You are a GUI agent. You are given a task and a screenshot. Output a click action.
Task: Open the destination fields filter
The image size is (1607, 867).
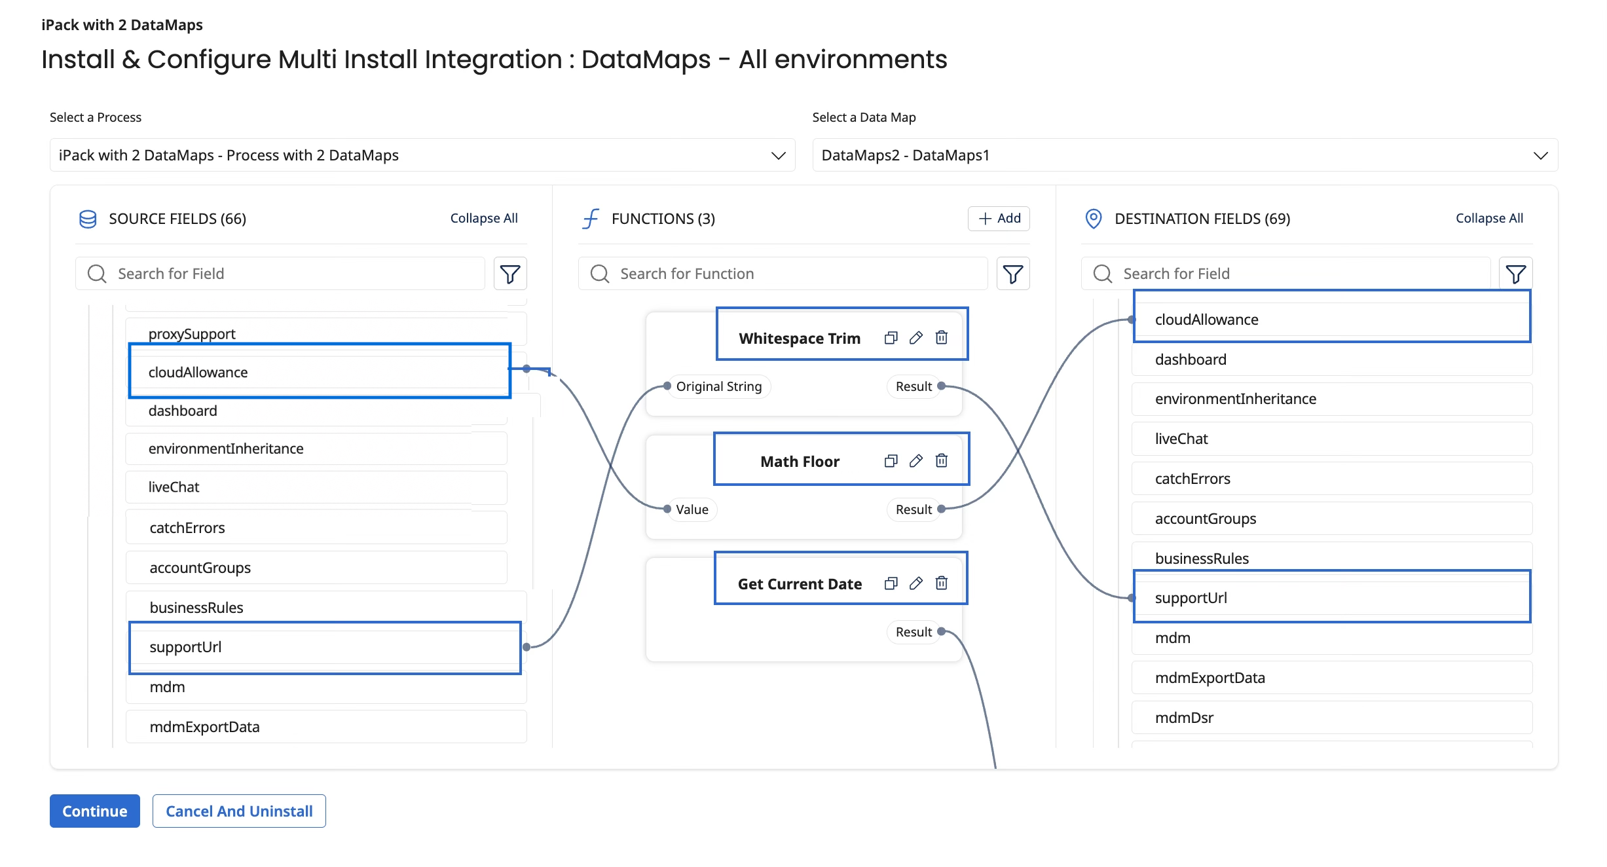[x=1515, y=274]
